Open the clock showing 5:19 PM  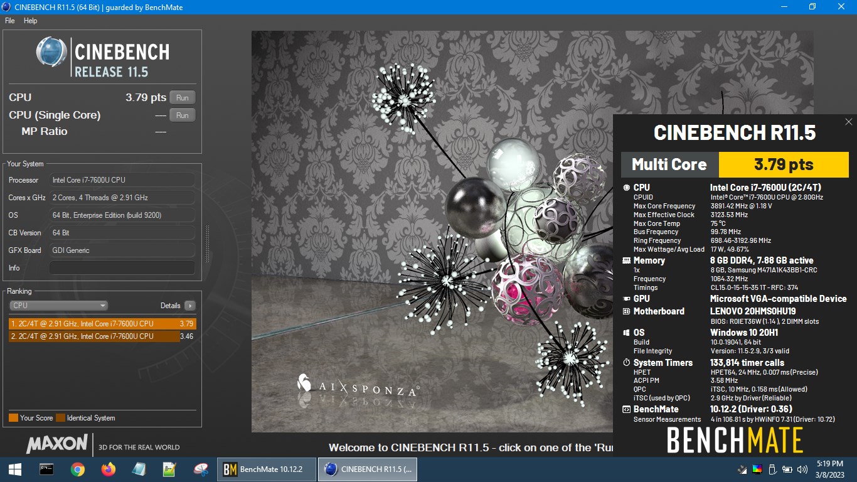click(x=830, y=469)
